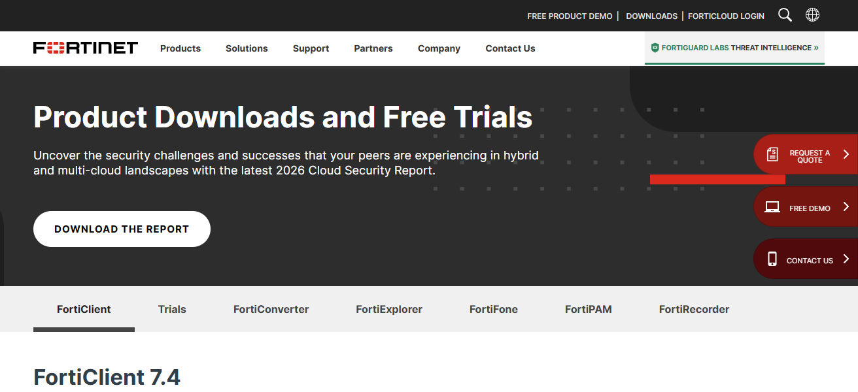The image size is (858, 392).
Task: Switch to the FortiExplorer tab
Action: tap(389, 309)
